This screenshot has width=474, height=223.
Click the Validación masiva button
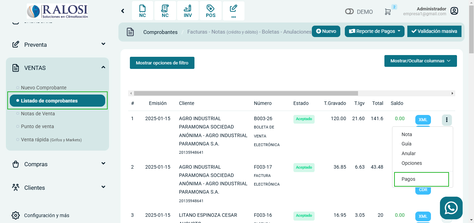(x=434, y=31)
